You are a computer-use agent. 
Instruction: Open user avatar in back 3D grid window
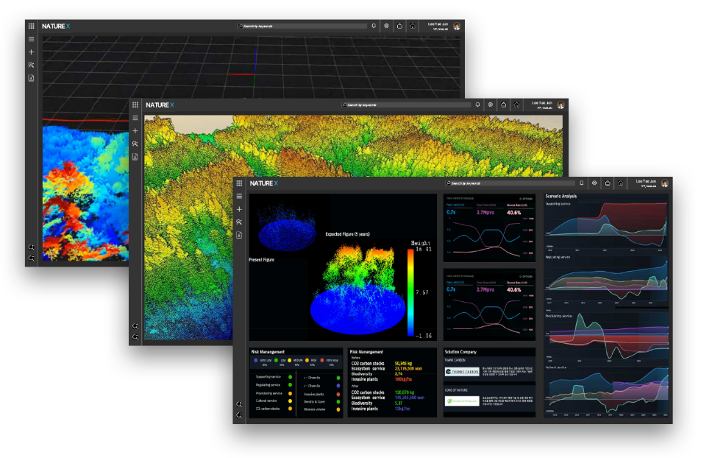457,26
